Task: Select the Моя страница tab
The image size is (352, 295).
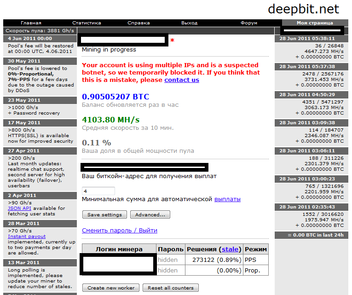Action: pos(315,23)
